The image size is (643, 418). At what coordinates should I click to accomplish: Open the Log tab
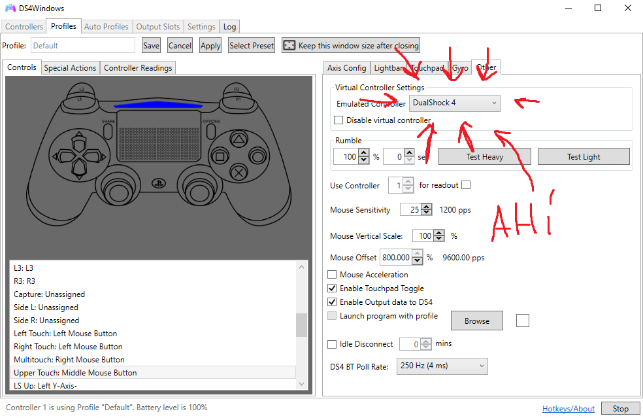pos(229,27)
